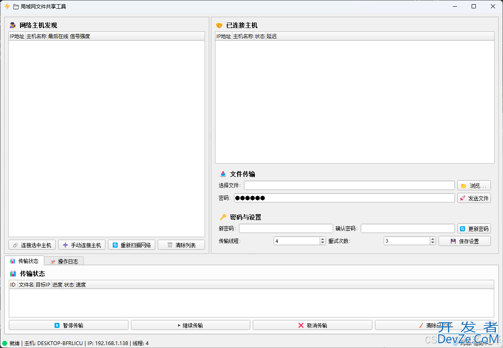
Task: Send file using 发送文件 rocket button
Action: coord(474,198)
